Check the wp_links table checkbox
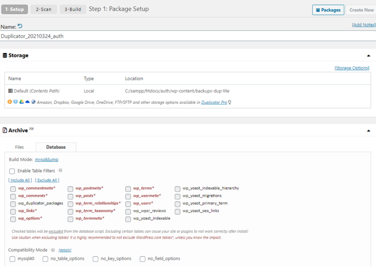Image resolution: width=376 pixels, height=271 pixels. tap(13, 211)
